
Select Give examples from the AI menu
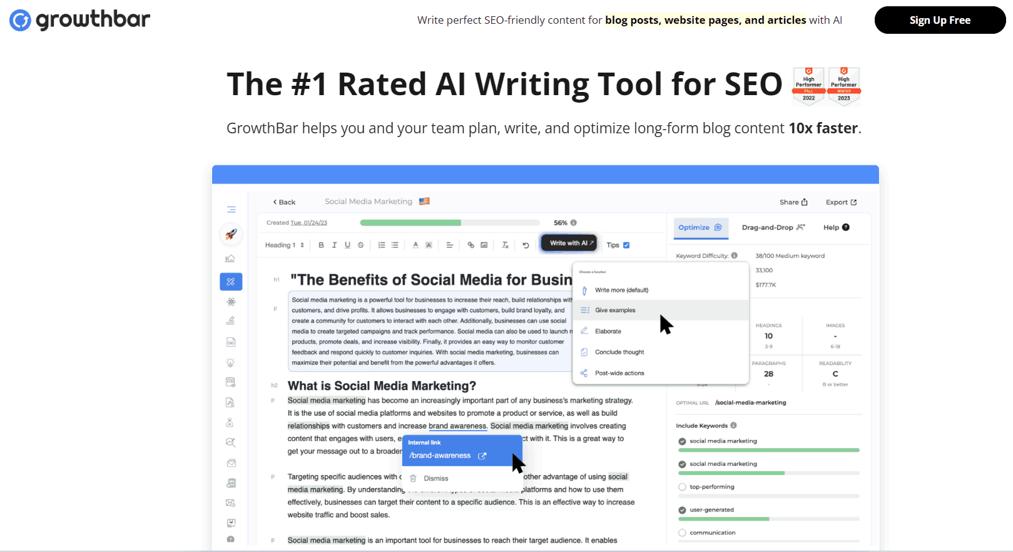(661, 310)
